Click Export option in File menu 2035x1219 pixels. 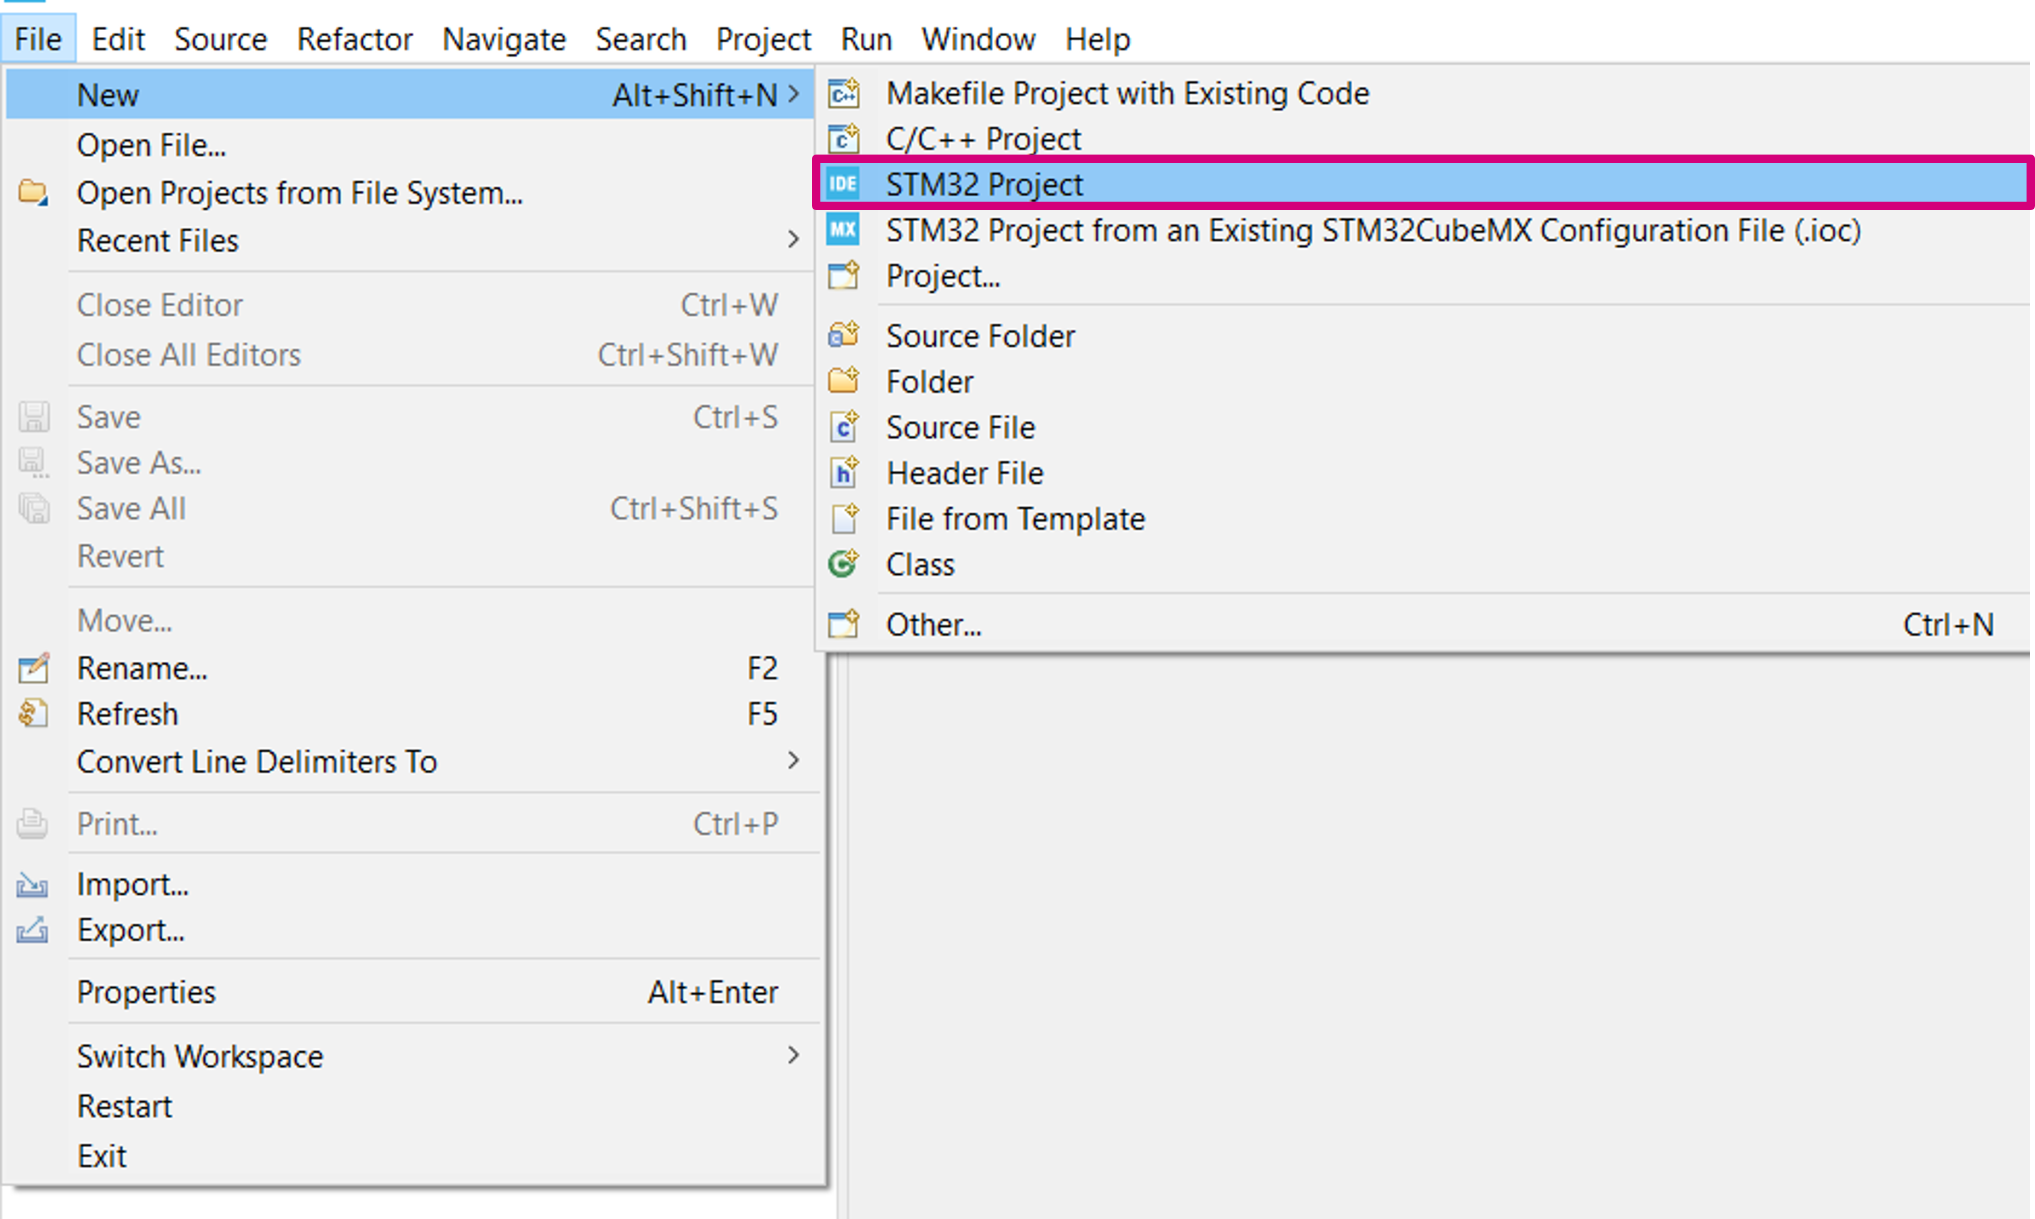tap(132, 930)
